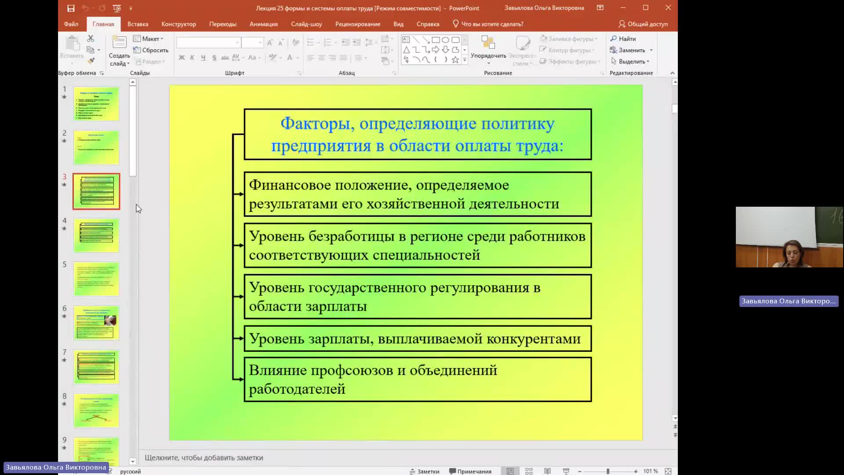Toggle italic К formatting
This screenshot has width=844, height=475.
point(192,58)
